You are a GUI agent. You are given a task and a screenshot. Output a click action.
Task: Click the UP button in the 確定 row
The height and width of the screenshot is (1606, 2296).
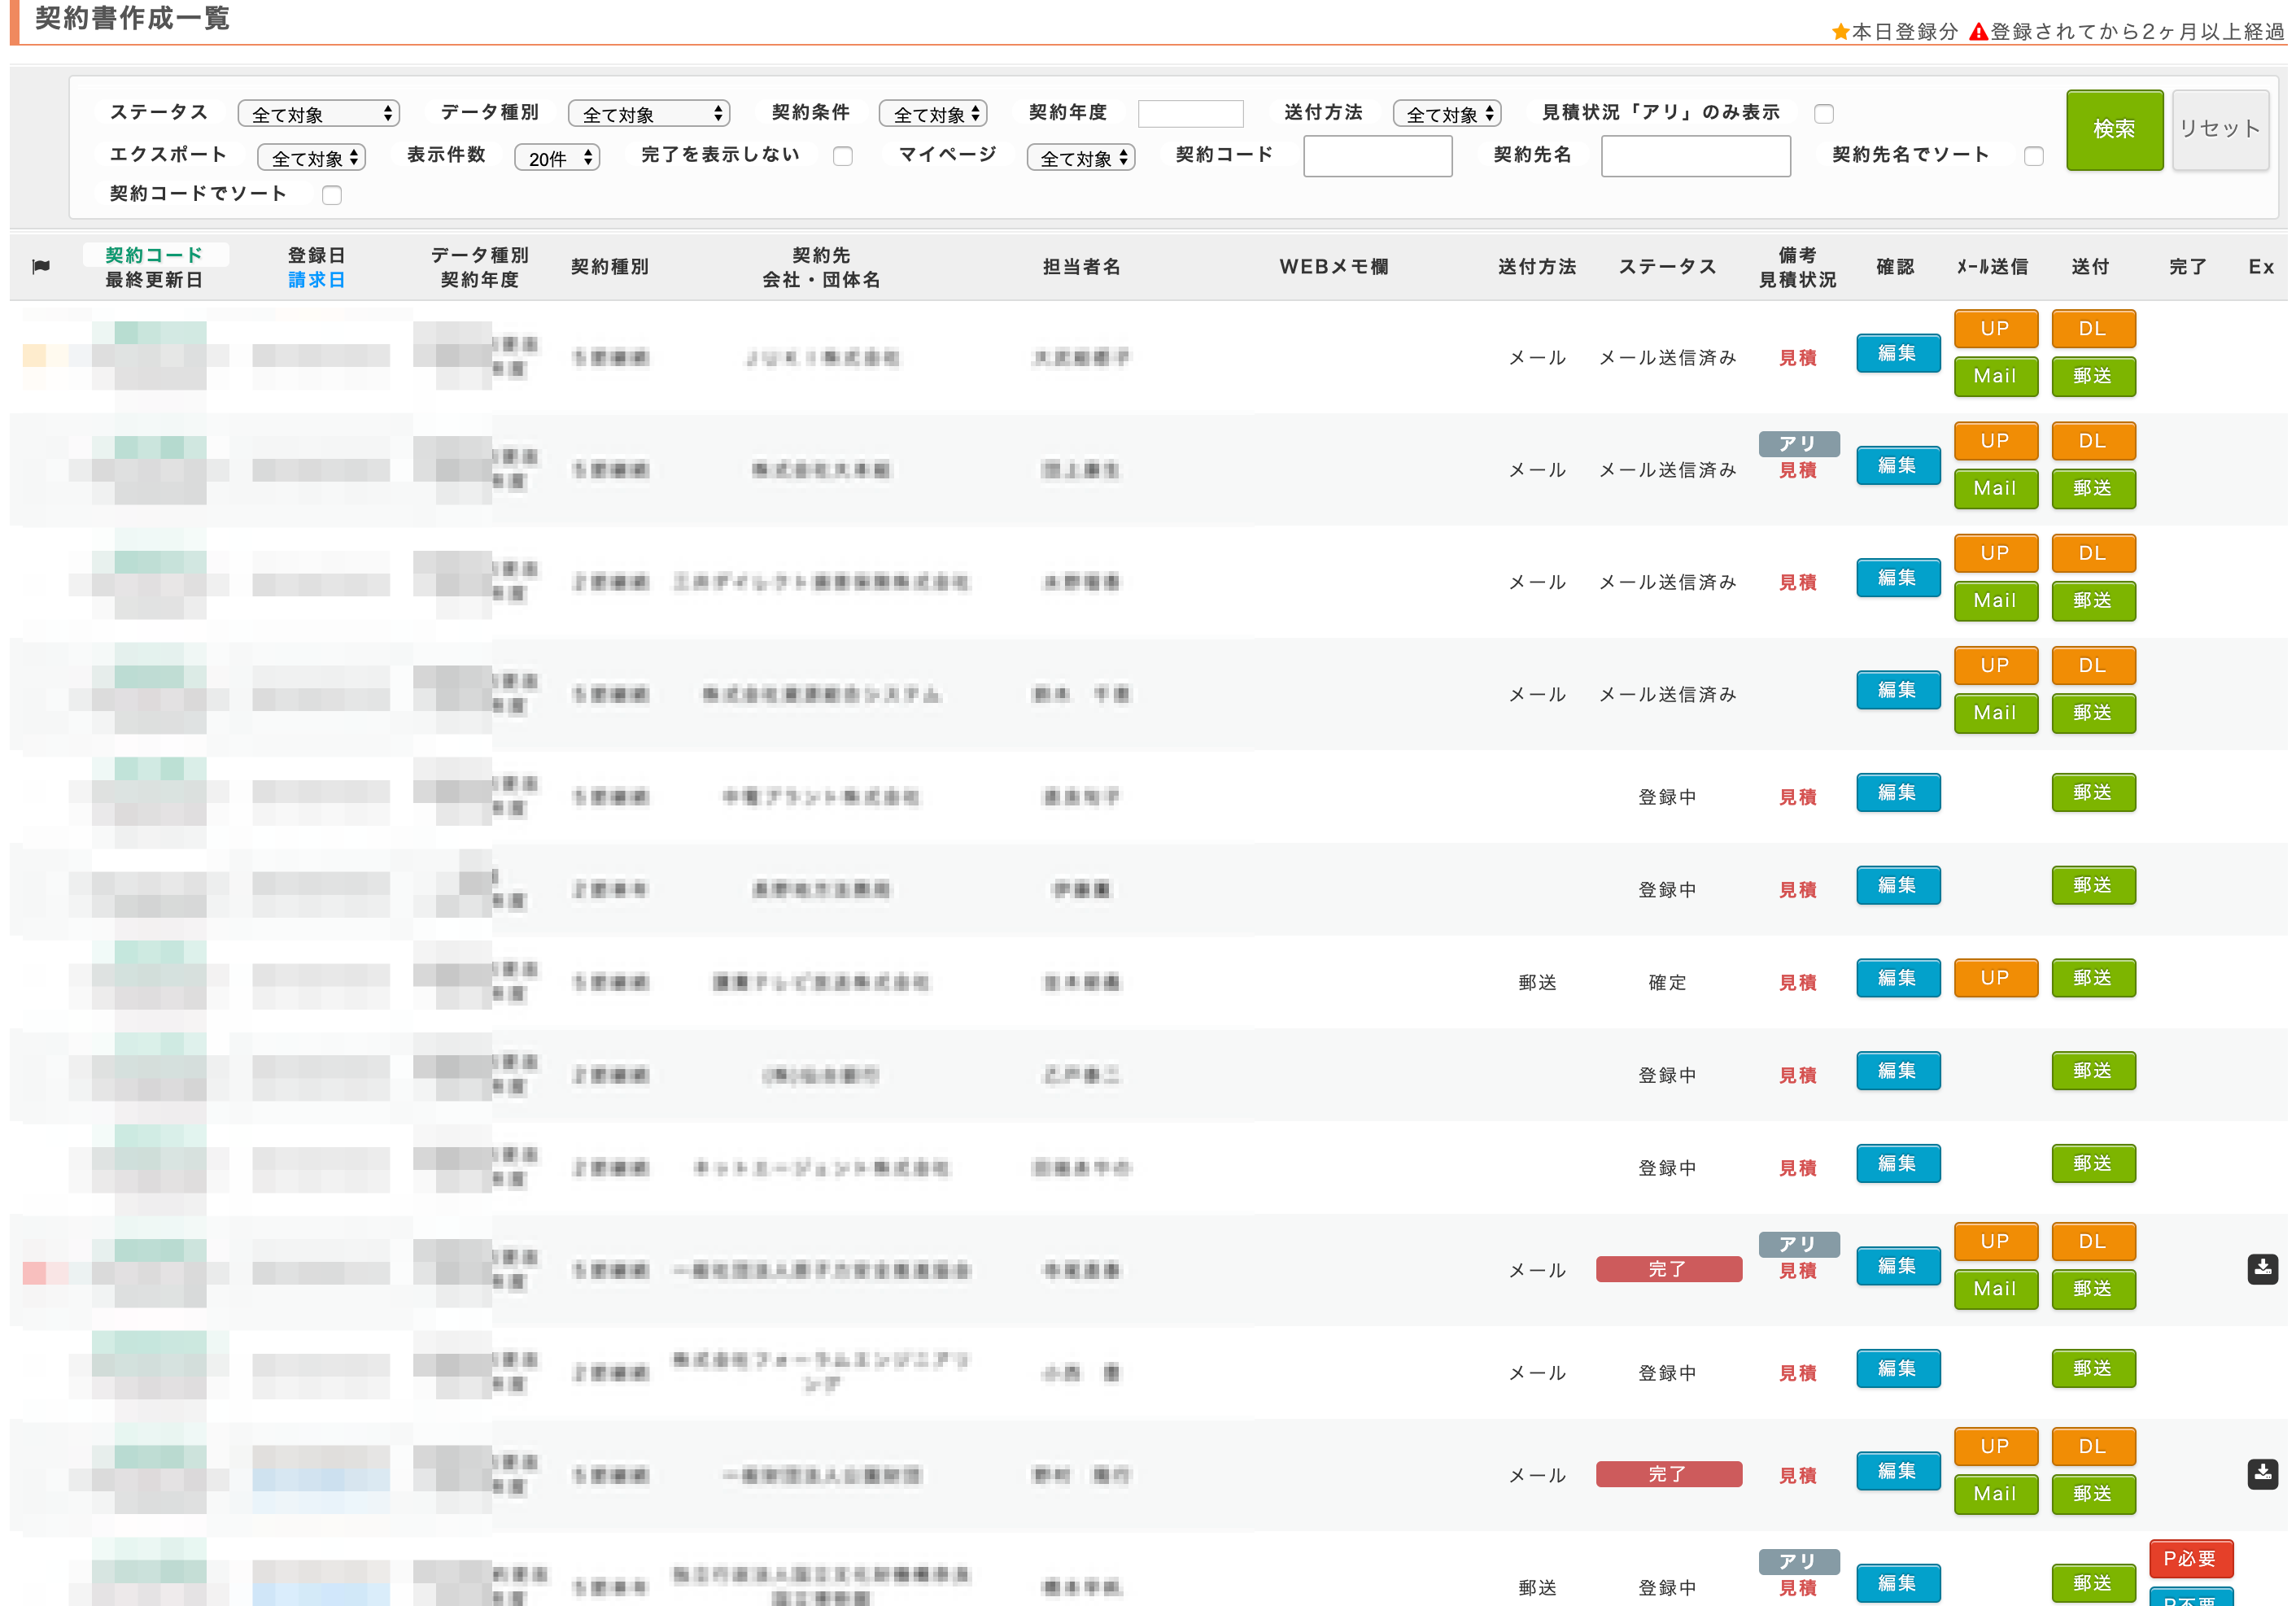pos(1995,978)
